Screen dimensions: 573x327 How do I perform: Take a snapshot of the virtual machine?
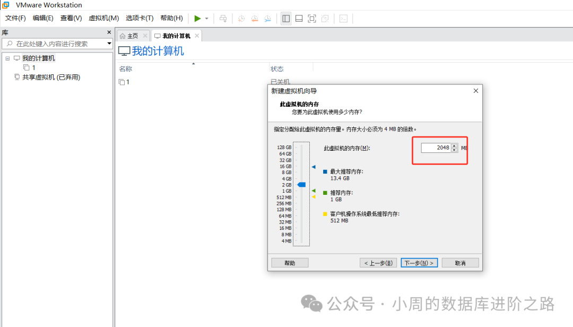click(241, 18)
